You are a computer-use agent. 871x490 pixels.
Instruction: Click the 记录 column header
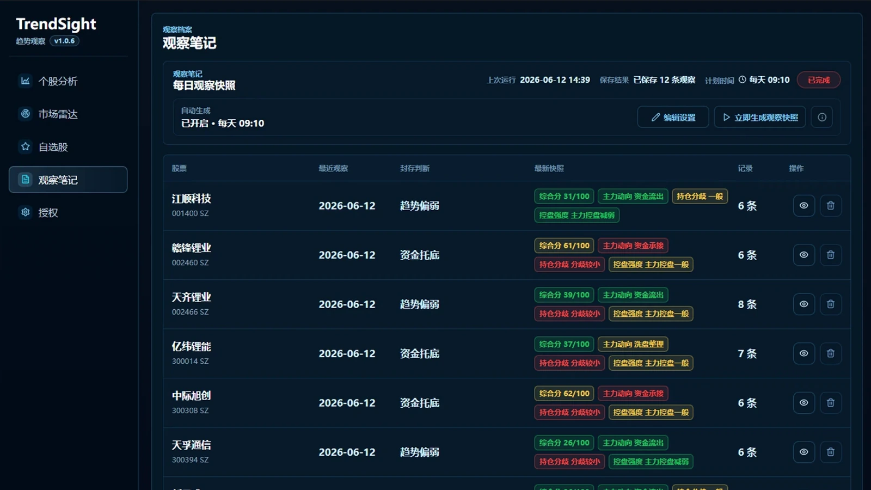(745, 168)
